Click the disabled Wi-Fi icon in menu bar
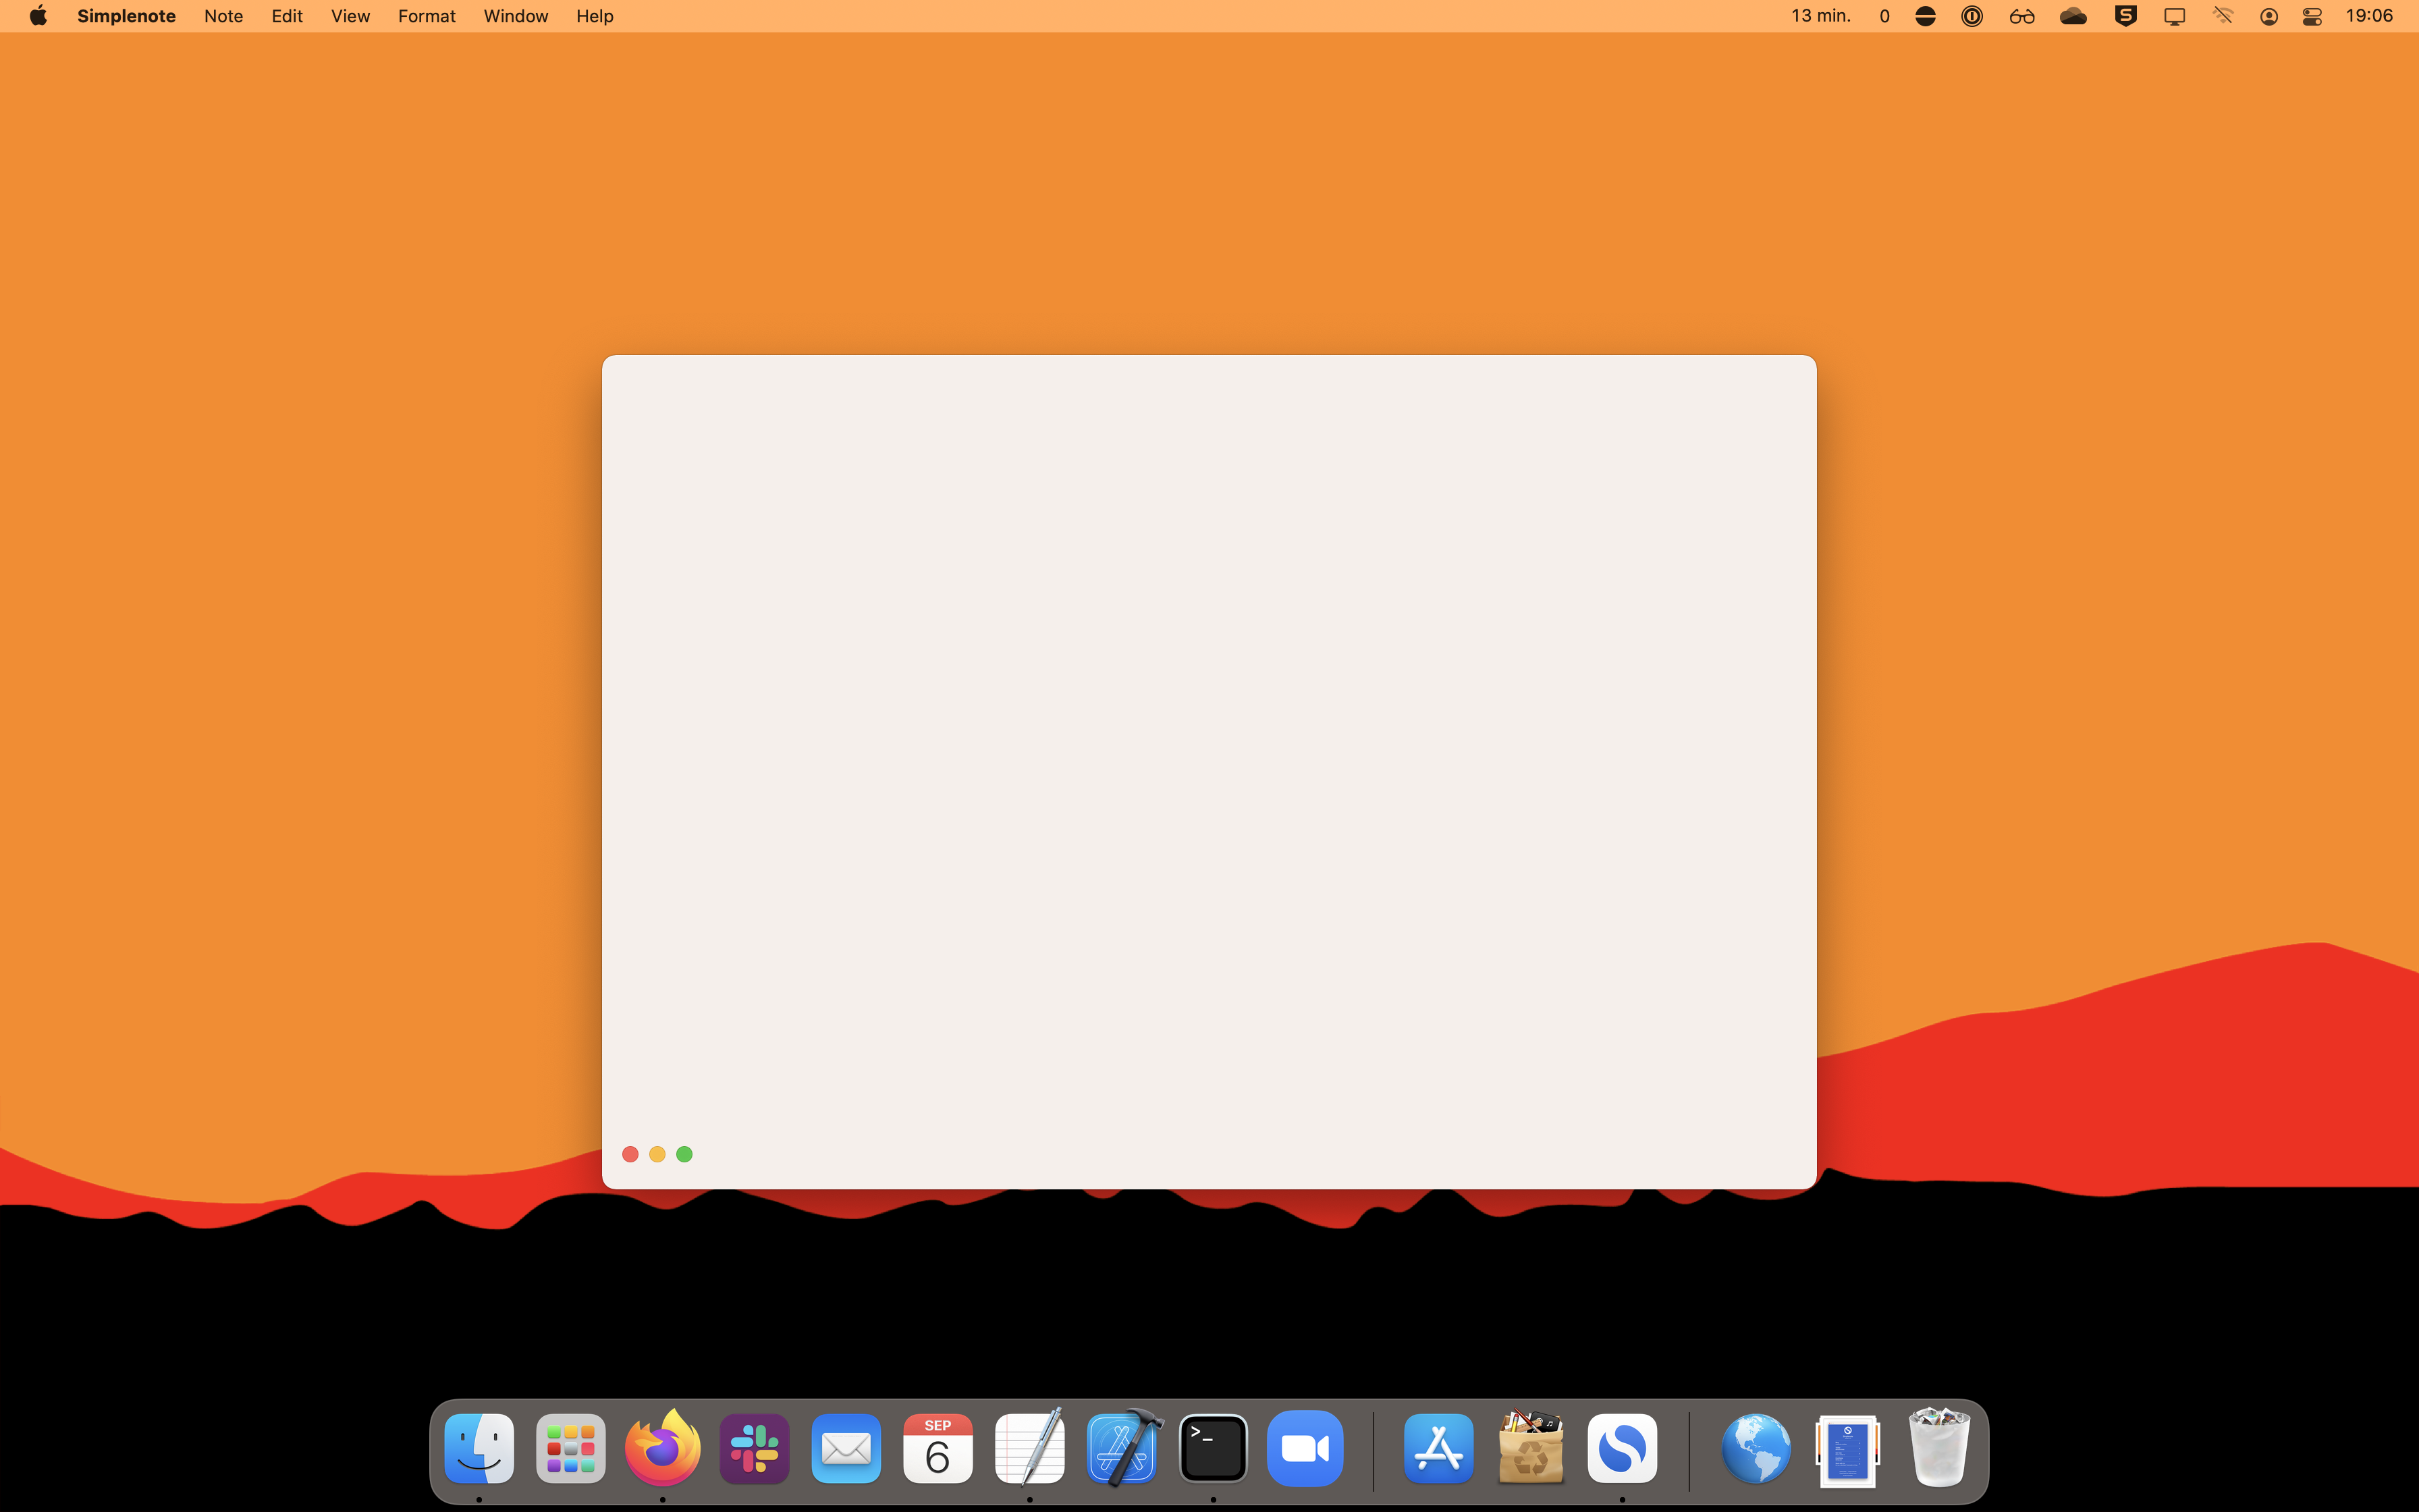 pos(2222,15)
